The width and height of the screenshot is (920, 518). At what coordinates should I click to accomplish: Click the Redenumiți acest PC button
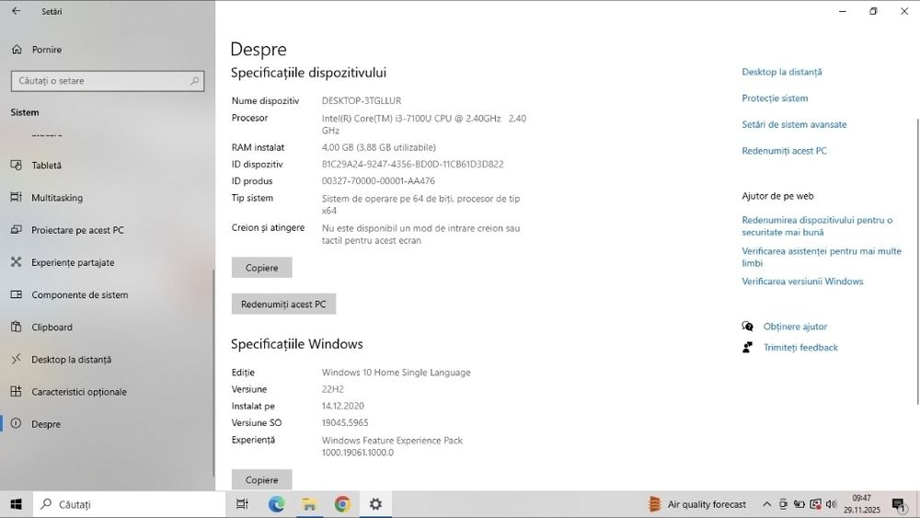coord(283,304)
